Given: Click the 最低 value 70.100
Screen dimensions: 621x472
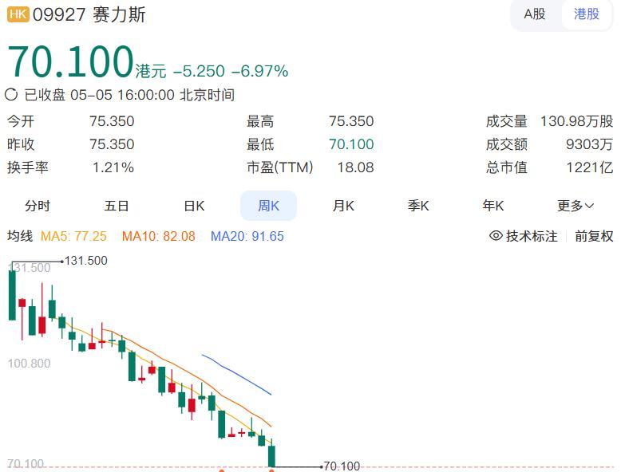Looking at the screenshot, I should click(351, 144).
